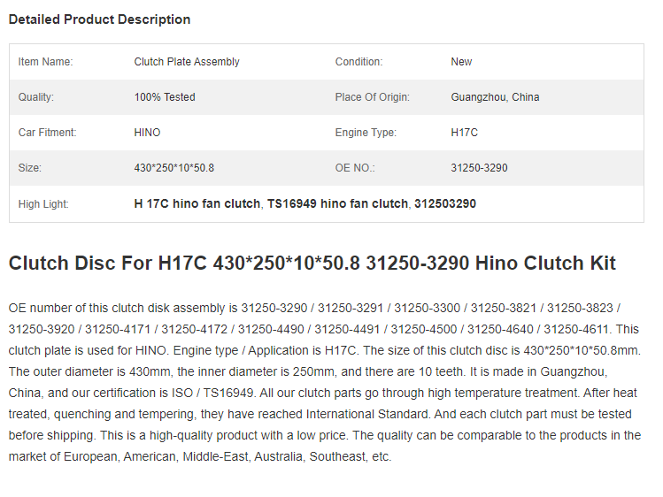Click the '31250-3821' OE number in the paragraph

[504, 309]
